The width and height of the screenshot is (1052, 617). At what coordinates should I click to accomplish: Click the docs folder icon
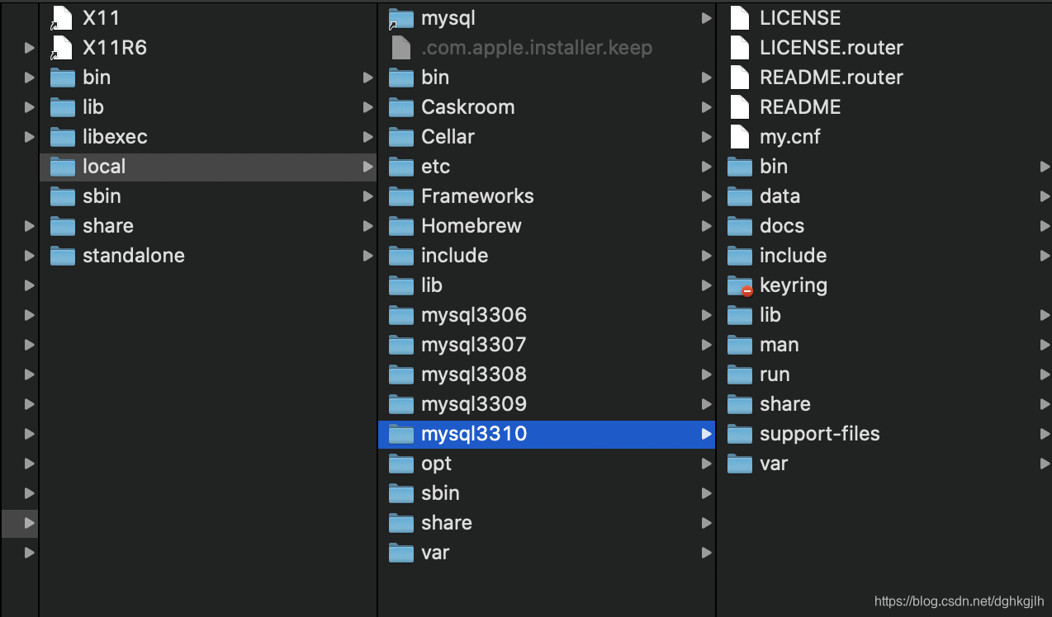pyautogui.click(x=740, y=226)
